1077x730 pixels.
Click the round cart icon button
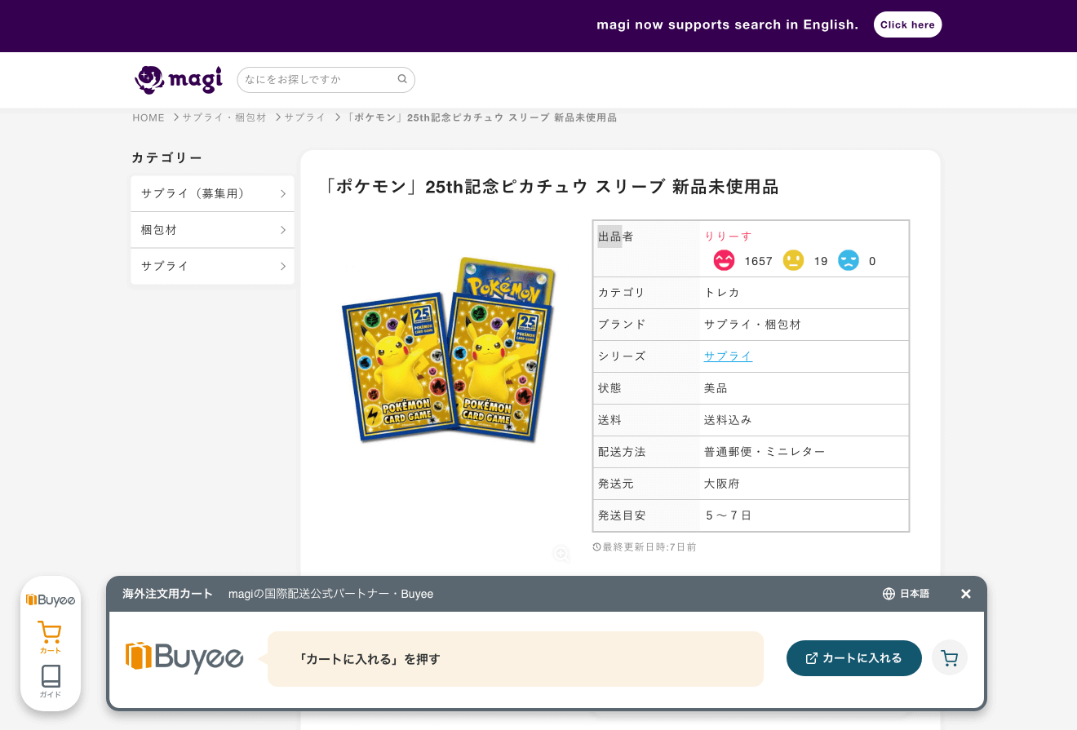click(x=950, y=657)
